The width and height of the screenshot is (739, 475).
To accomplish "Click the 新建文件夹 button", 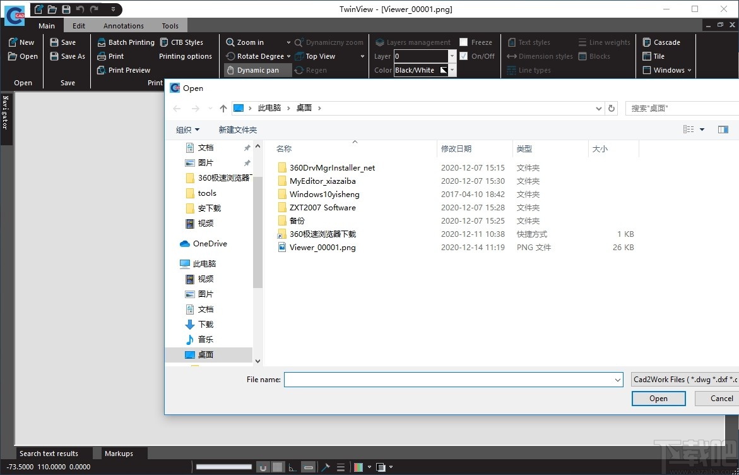I will 237,129.
